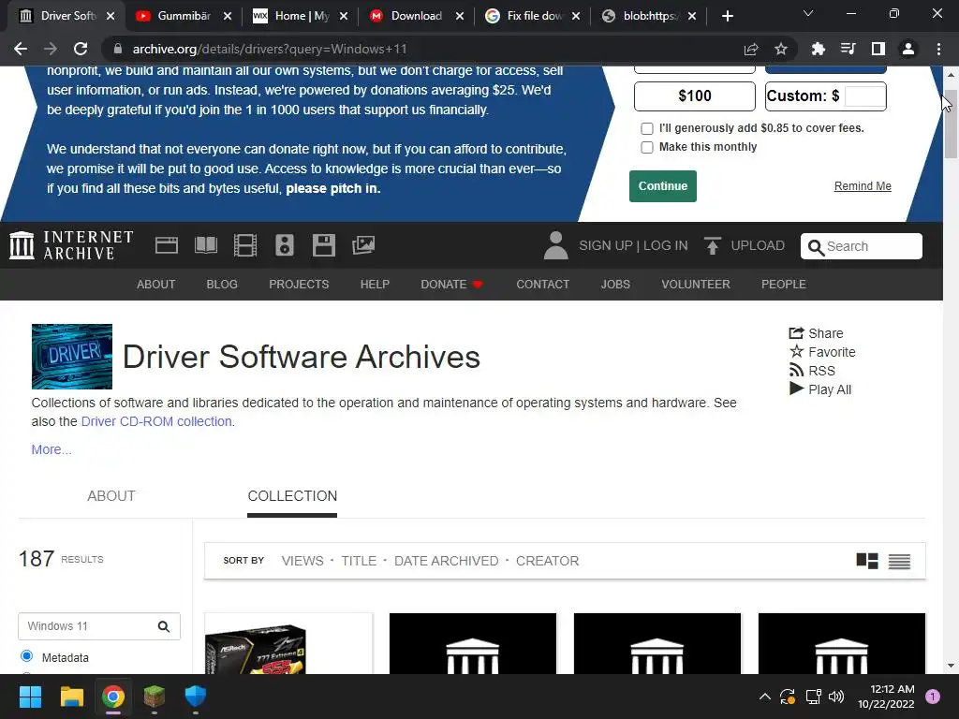Open the Fix file download Google tab
Screen dimensions: 959x719
tap(533, 16)
